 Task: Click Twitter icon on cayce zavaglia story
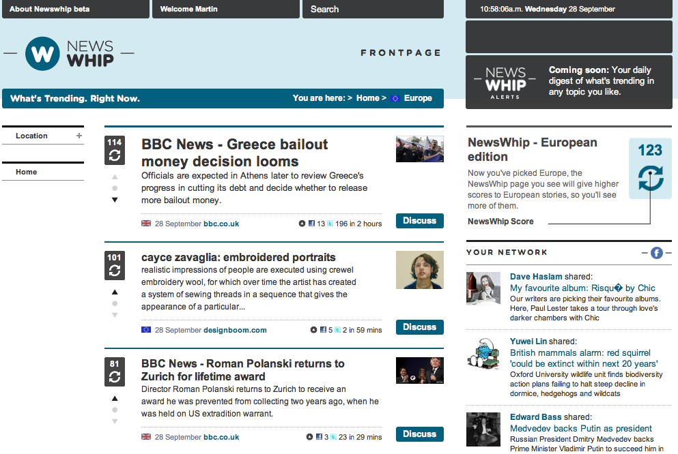click(x=338, y=330)
